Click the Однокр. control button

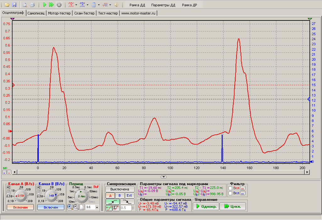click(x=206, y=206)
